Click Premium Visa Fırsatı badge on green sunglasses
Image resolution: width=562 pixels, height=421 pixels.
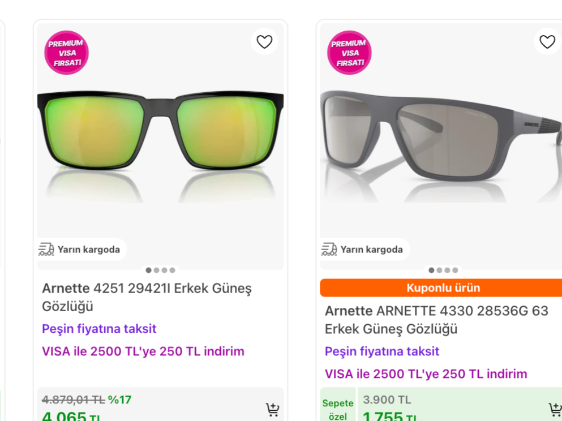point(66,53)
